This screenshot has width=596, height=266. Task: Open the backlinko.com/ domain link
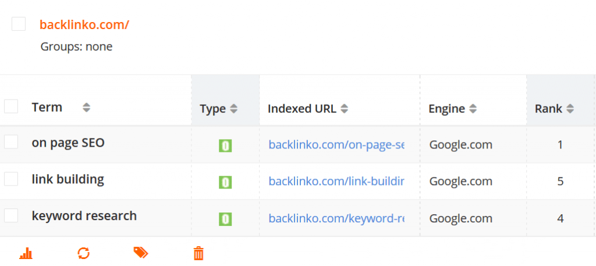click(x=84, y=24)
